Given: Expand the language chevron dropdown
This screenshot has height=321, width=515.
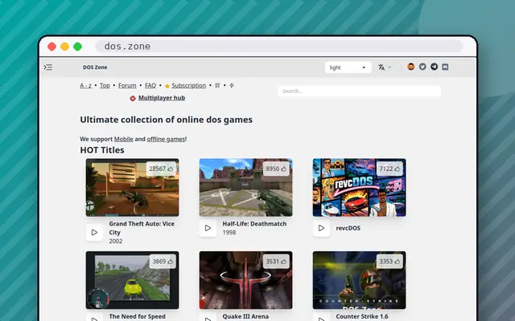Looking at the screenshot, I should [389, 67].
